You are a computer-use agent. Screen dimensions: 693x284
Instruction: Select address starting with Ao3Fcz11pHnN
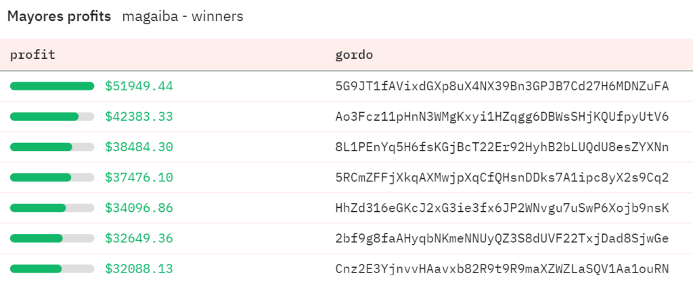(502, 117)
